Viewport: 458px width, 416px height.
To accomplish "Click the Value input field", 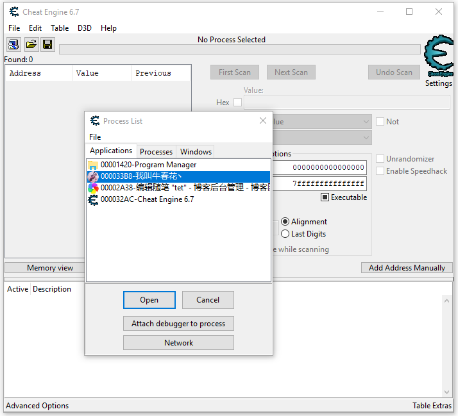I will [x=347, y=102].
